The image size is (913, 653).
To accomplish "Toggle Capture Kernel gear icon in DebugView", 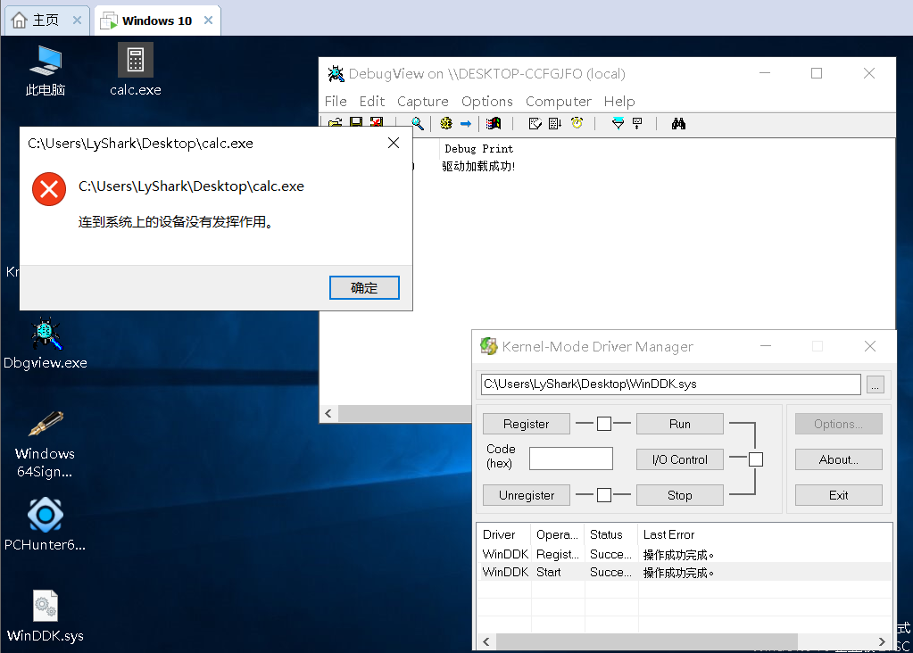I will tap(446, 123).
